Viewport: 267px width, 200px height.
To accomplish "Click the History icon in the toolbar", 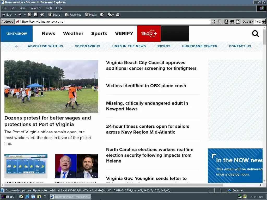I will pos(102,15).
